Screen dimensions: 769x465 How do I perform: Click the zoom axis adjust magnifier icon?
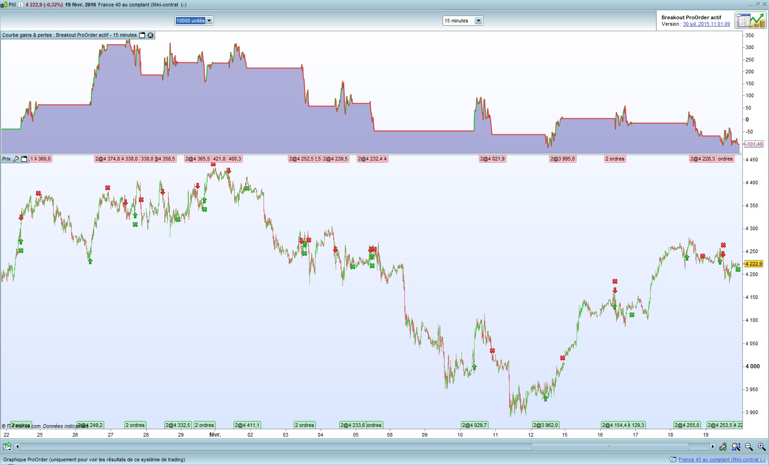736,446
